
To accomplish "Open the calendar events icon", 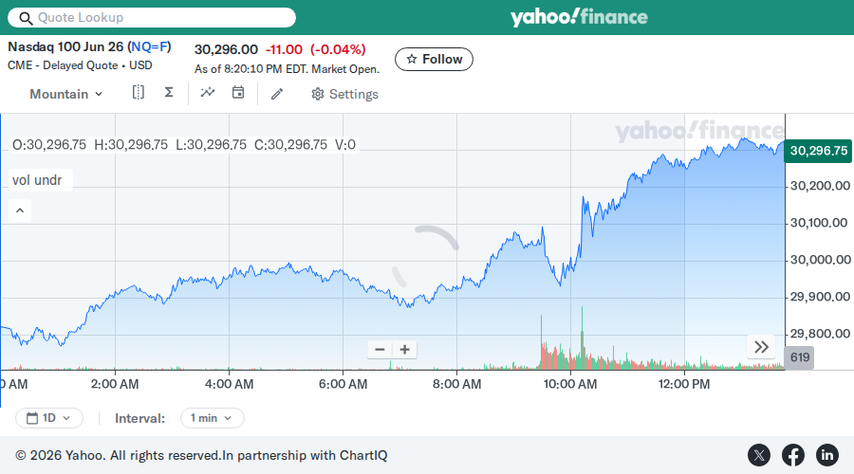I will click(x=238, y=93).
